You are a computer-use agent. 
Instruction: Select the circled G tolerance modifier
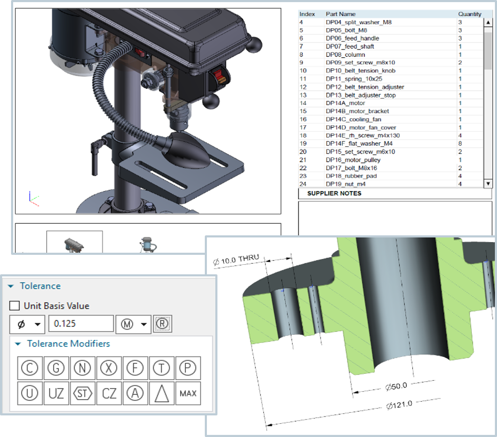56,369
